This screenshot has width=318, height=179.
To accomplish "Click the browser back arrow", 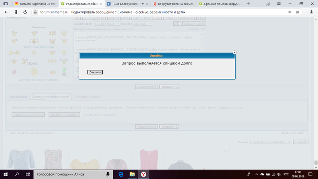I will click(x=6, y=12).
